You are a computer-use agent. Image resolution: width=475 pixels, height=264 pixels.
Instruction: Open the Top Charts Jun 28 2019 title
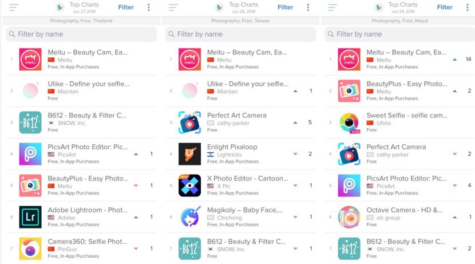pyautogui.click(x=244, y=7)
